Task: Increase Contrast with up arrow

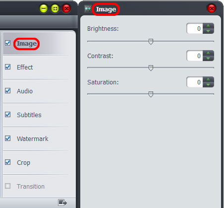Action: coord(208,53)
